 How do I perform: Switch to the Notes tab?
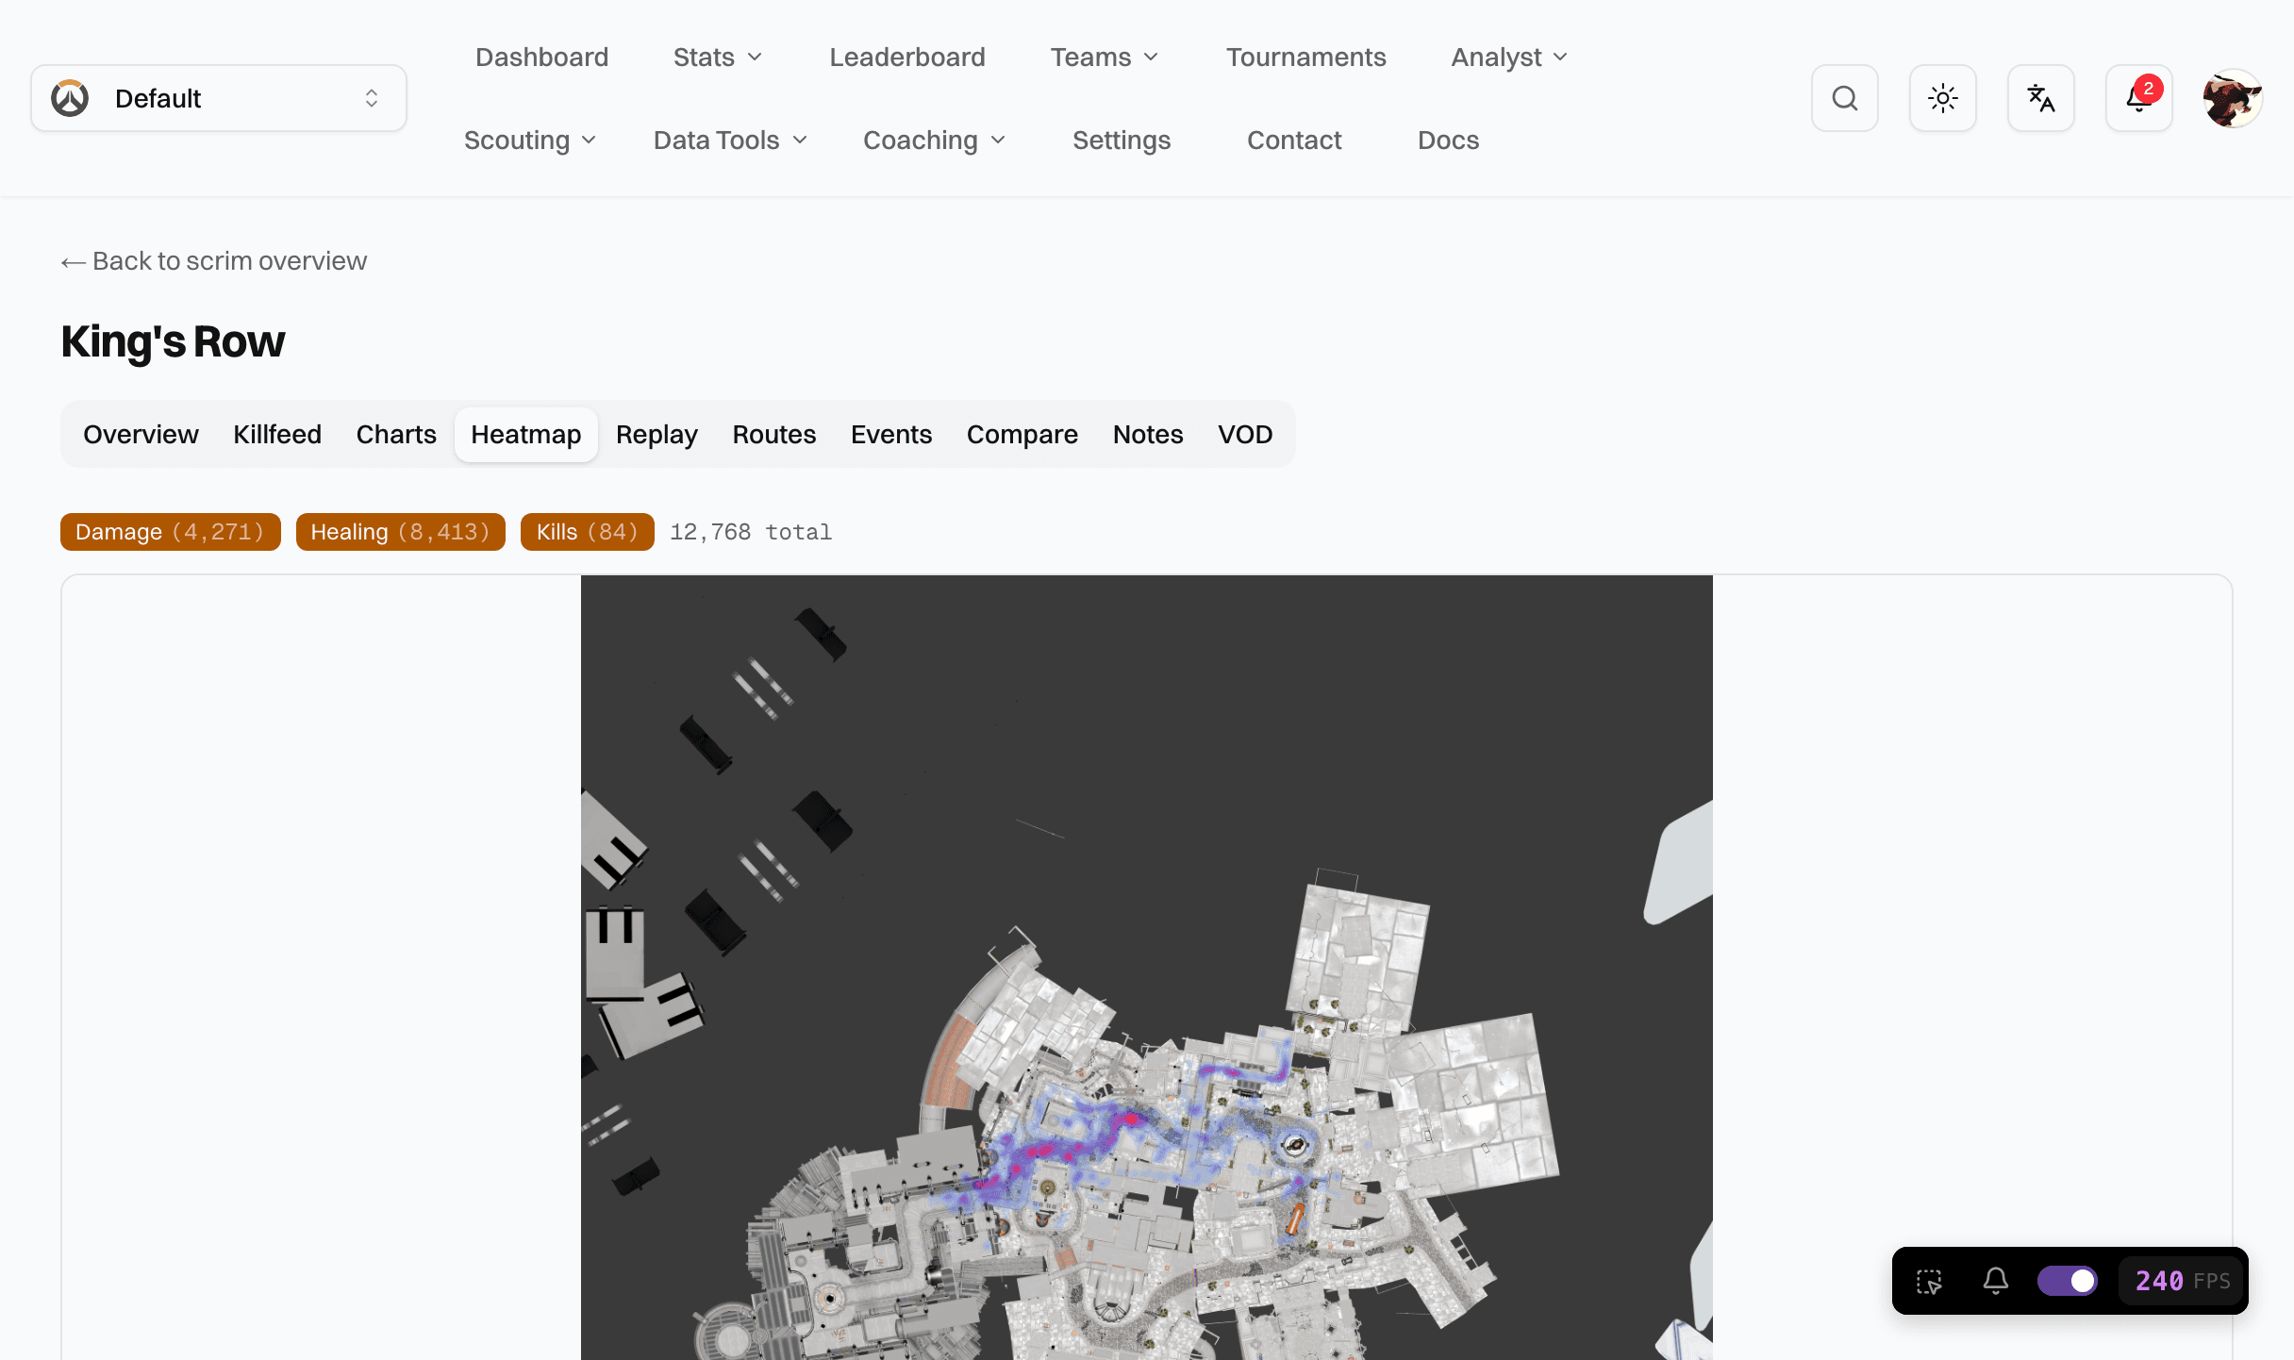pos(1147,435)
